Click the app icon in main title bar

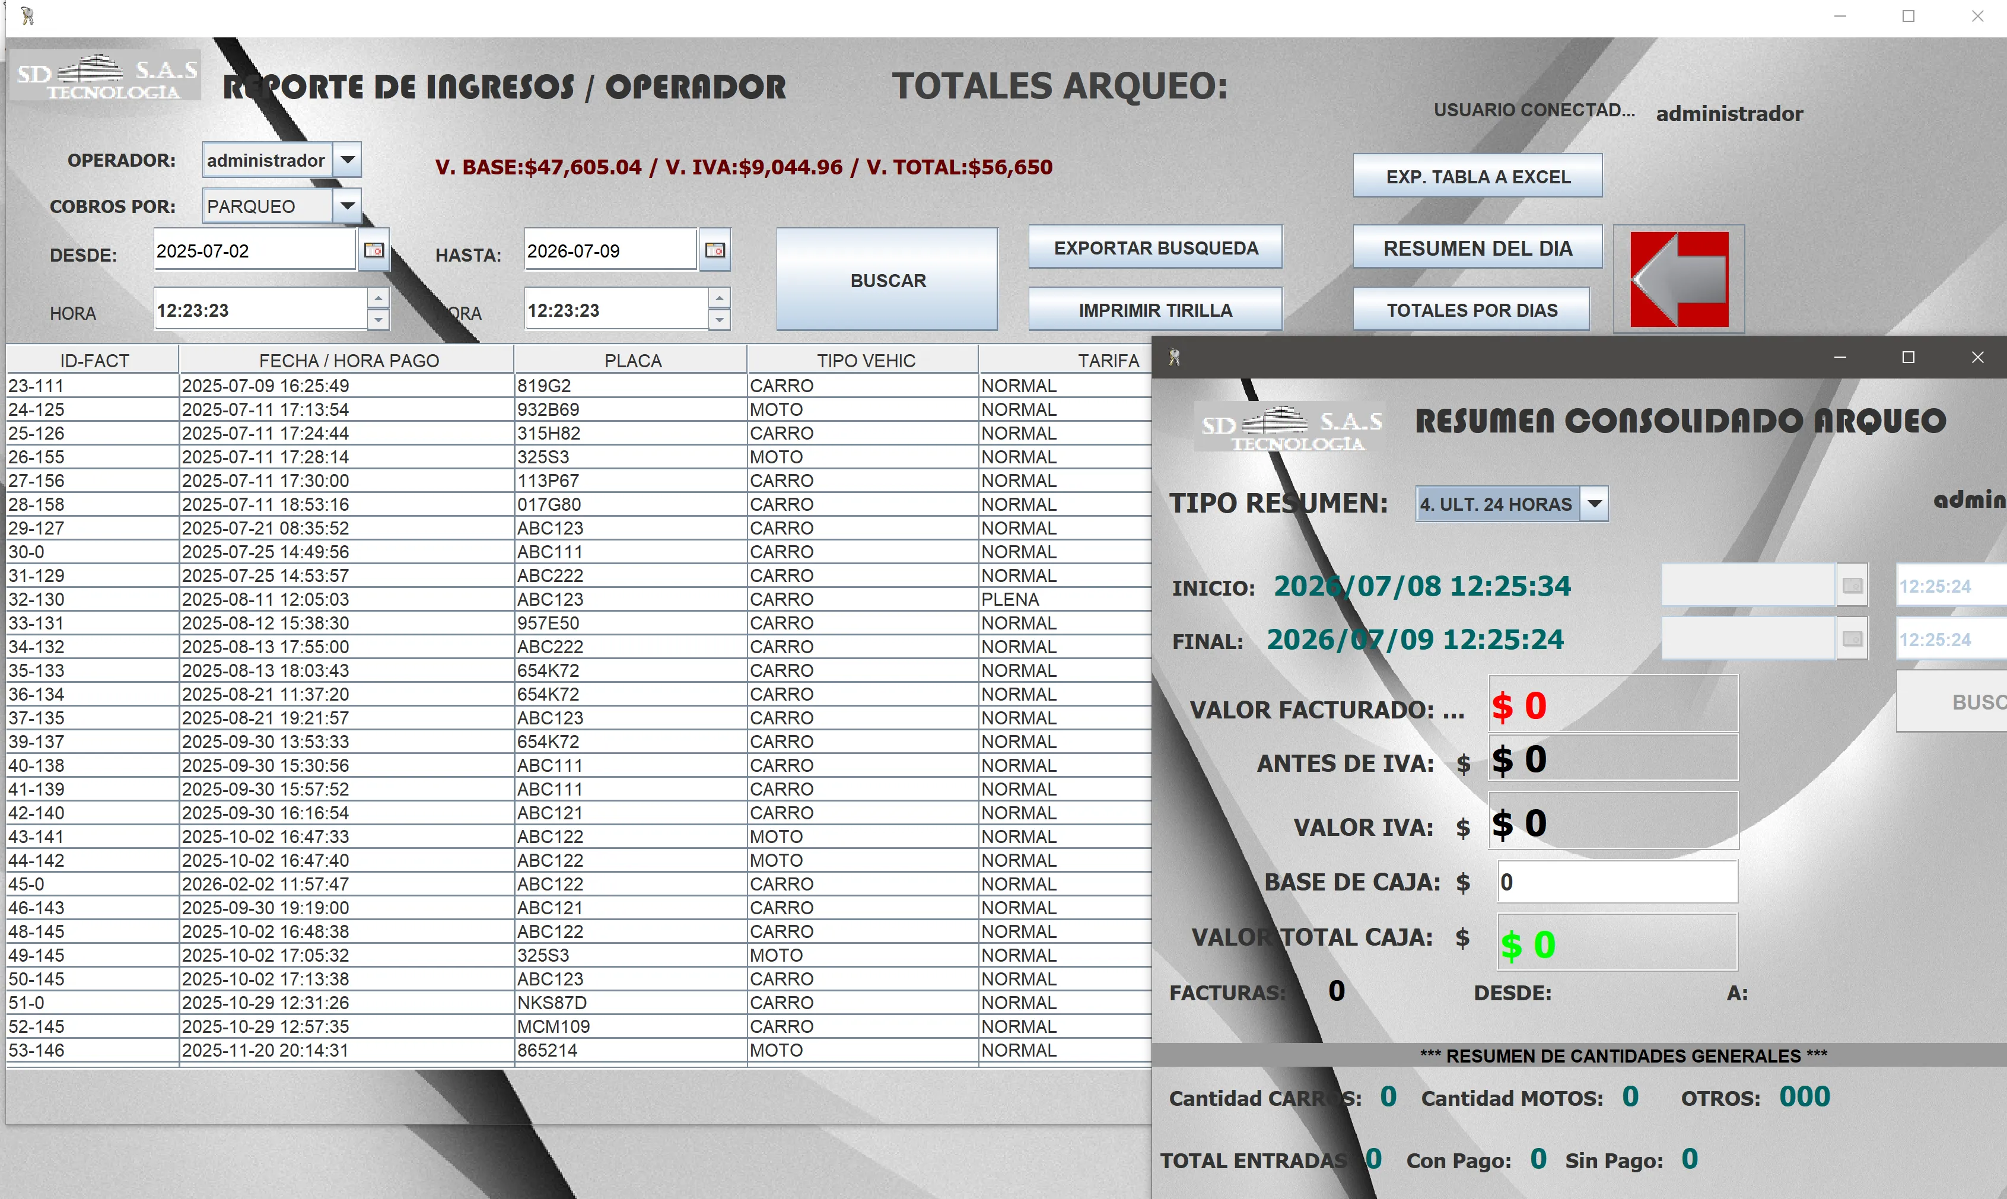27,15
